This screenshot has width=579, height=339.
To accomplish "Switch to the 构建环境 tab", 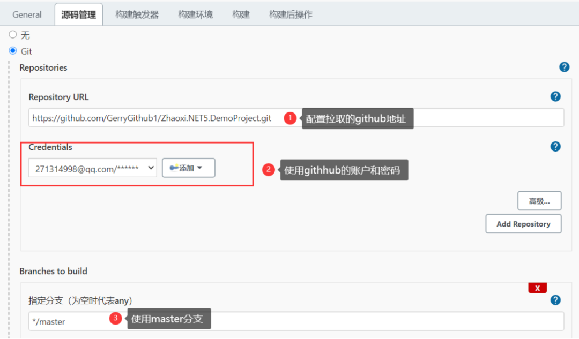I will 195,15.
